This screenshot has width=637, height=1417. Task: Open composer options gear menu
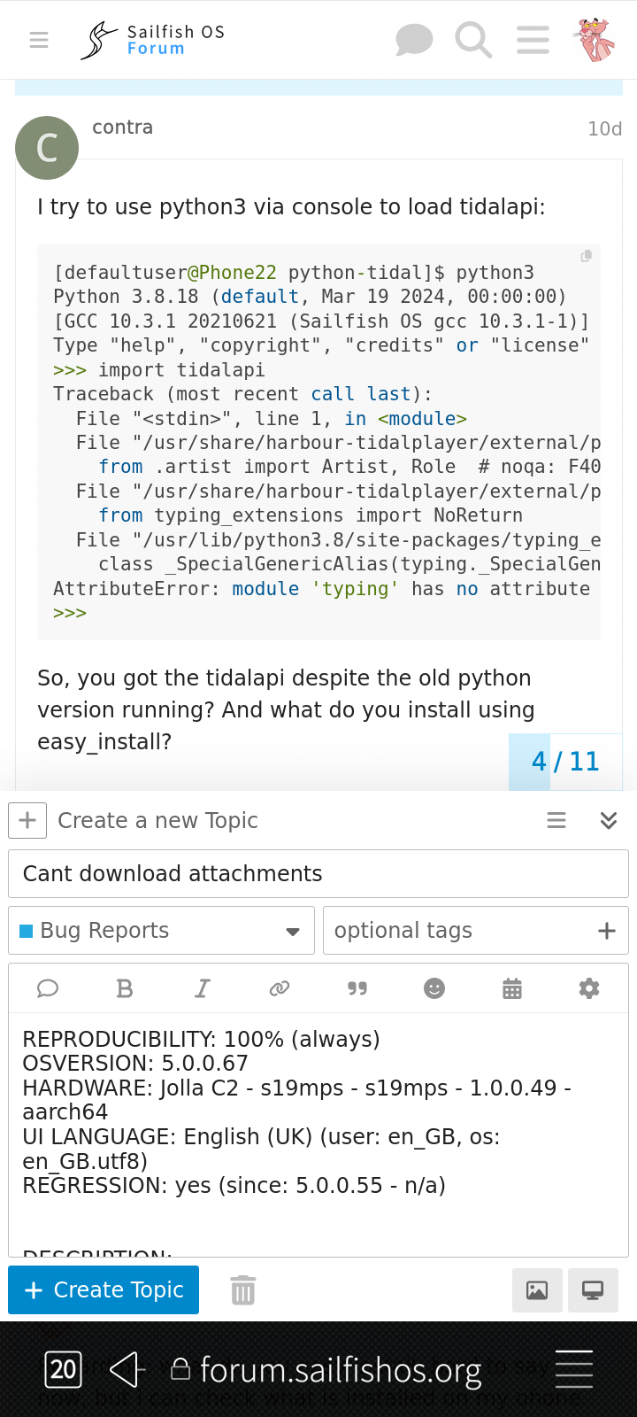tap(589, 988)
